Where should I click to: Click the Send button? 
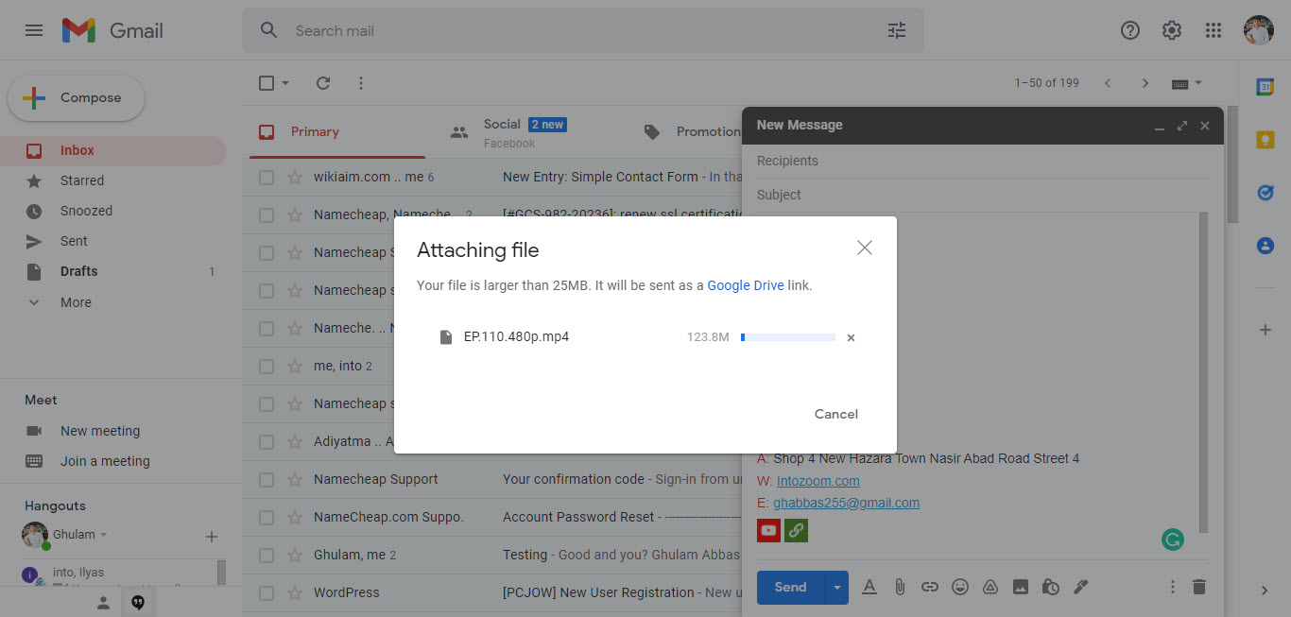pyautogui.click(x=790, y=587)
